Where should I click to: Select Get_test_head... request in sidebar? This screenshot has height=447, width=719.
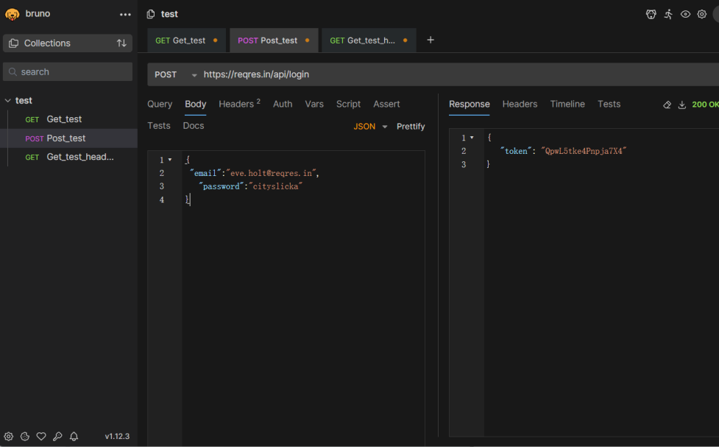tap(68, 157)
